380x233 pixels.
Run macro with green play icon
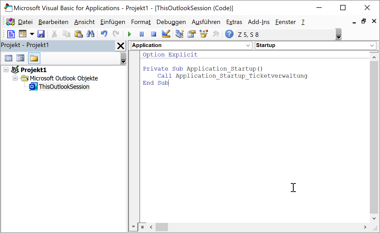pos(129,34)
